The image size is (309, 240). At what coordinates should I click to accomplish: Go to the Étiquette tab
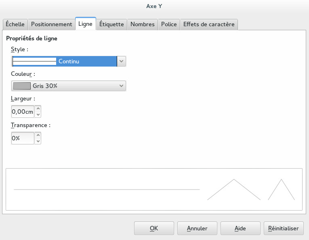click(111, 24)
